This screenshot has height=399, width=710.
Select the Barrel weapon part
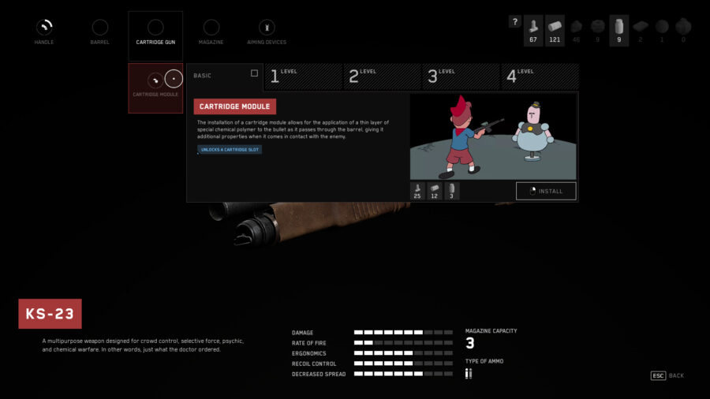pos(99,32)
